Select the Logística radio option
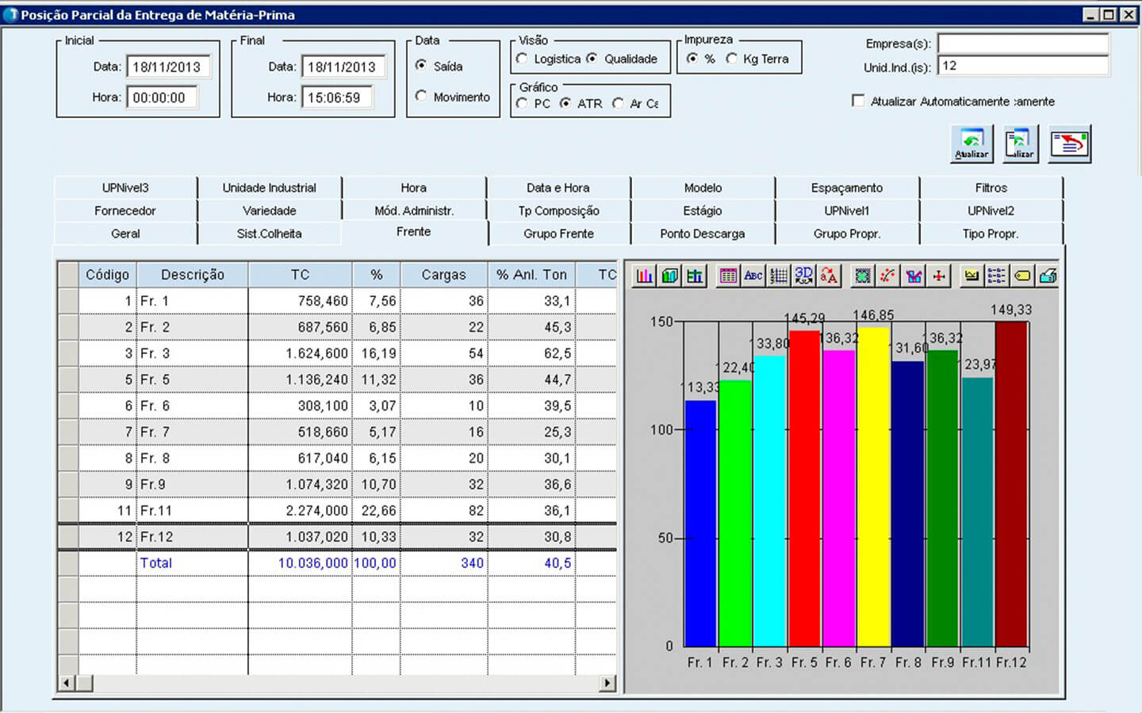This screenshot has height=713, width=1142. point(522,59)
